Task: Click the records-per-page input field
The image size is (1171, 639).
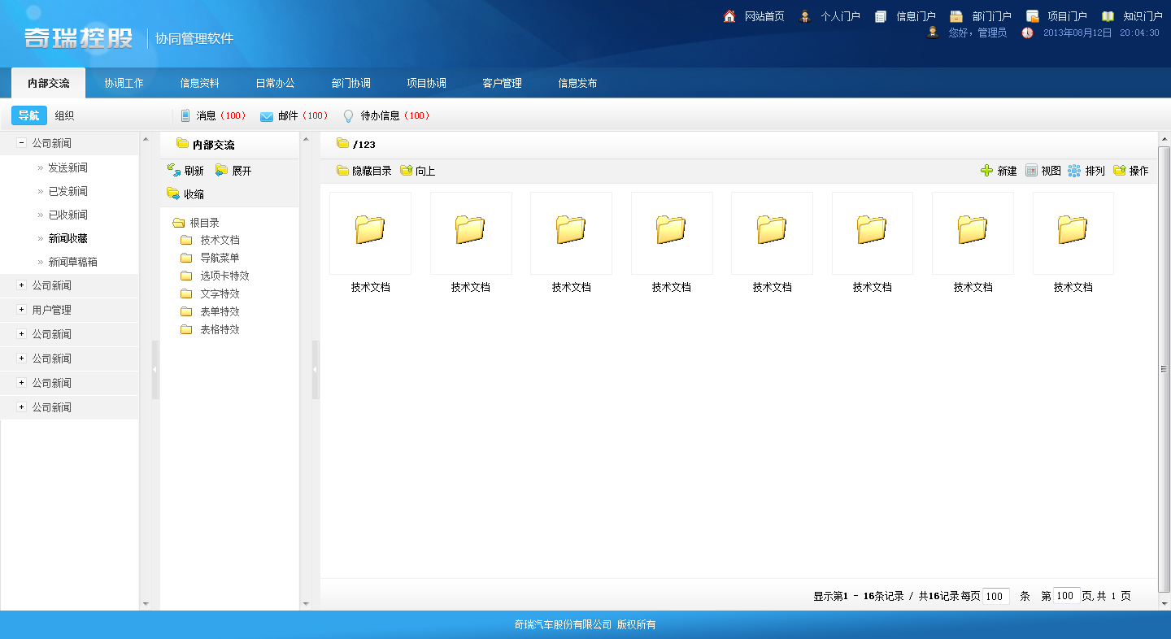Action: 996,596
